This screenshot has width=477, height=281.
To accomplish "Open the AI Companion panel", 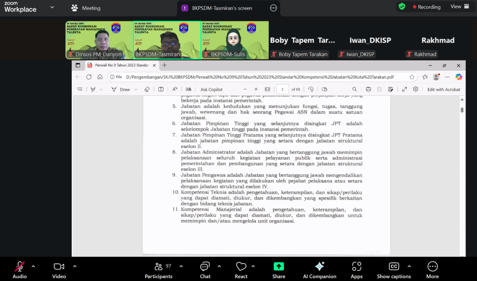I will tap(320, 270).
